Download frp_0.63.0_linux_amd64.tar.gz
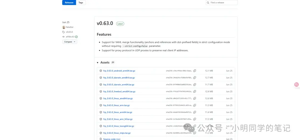This screenshot has width=300, height=140. (x=118, y=98)
